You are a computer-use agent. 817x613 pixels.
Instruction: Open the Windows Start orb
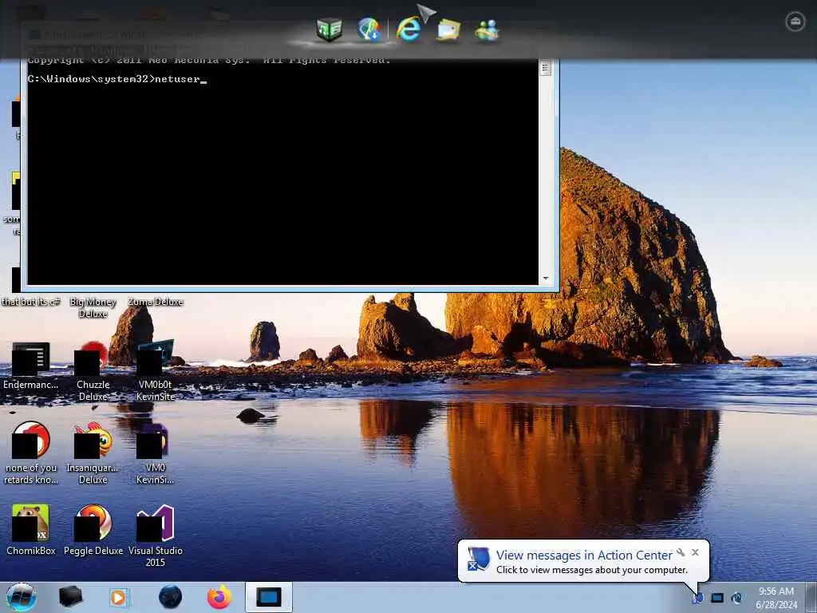click(22, 597)
